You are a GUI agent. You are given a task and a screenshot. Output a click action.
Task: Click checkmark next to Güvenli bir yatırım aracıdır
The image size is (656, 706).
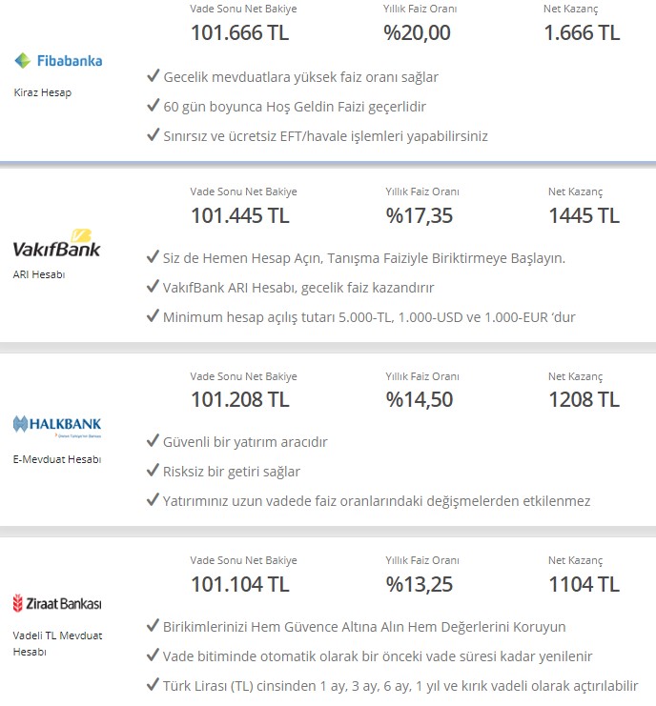[x=154, y=440]
